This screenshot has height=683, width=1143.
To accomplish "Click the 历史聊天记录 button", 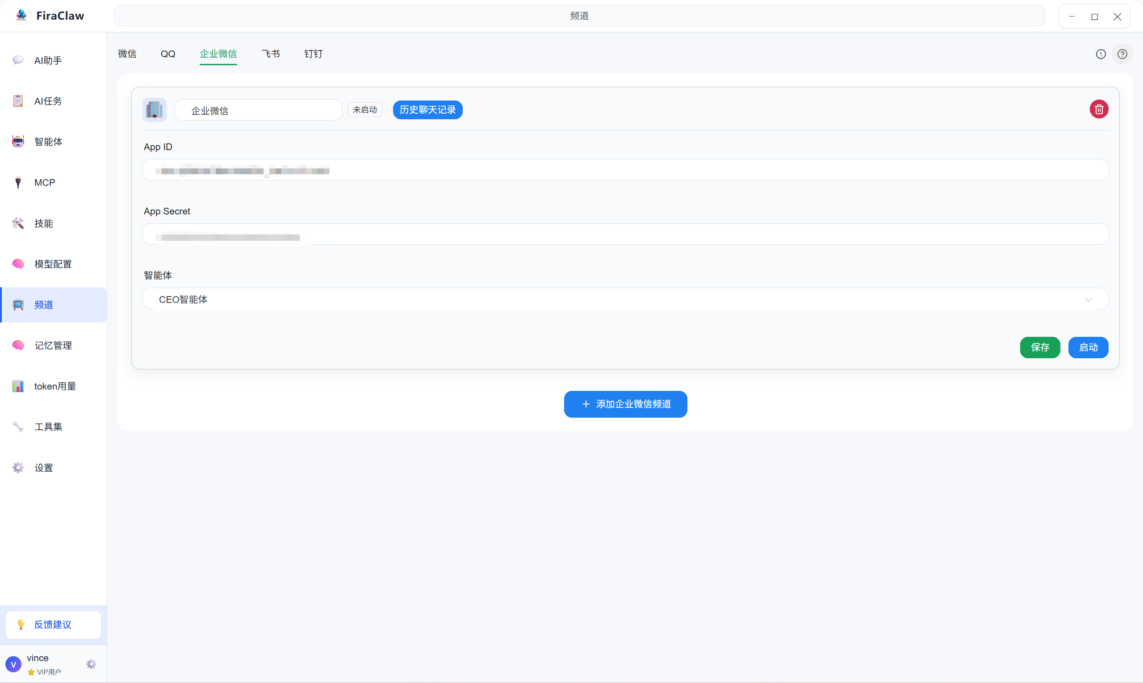I will click(427, 110).
